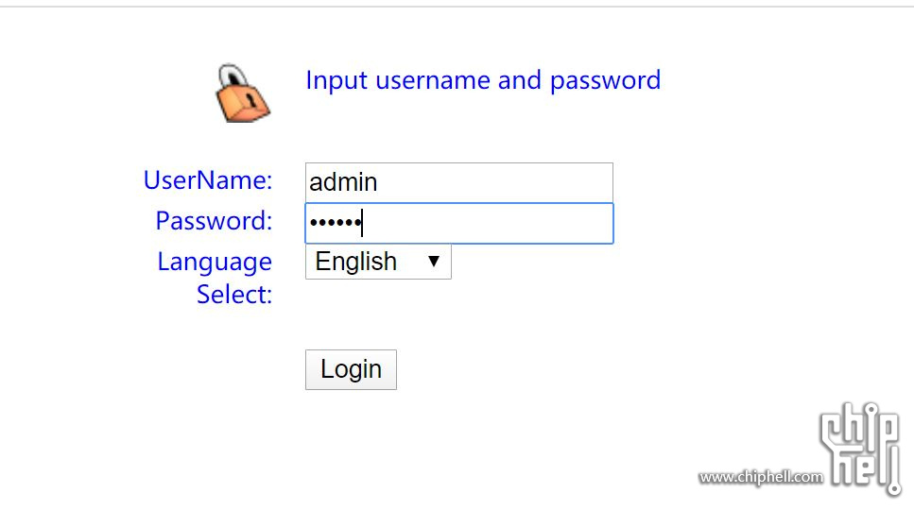Focus the UserName input field
The width and height of the screenshot is (914, 510).
[x=458, y=182]
